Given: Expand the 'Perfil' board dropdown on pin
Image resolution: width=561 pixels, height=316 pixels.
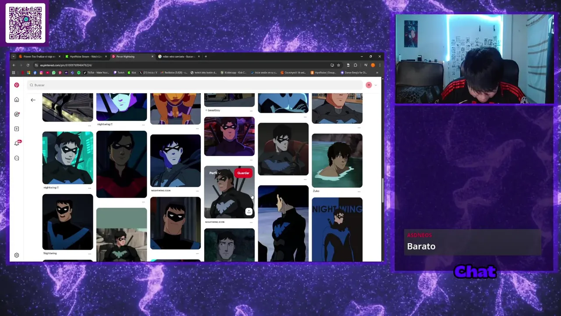Looking at the screenshot, I should (x=214, y=173).
